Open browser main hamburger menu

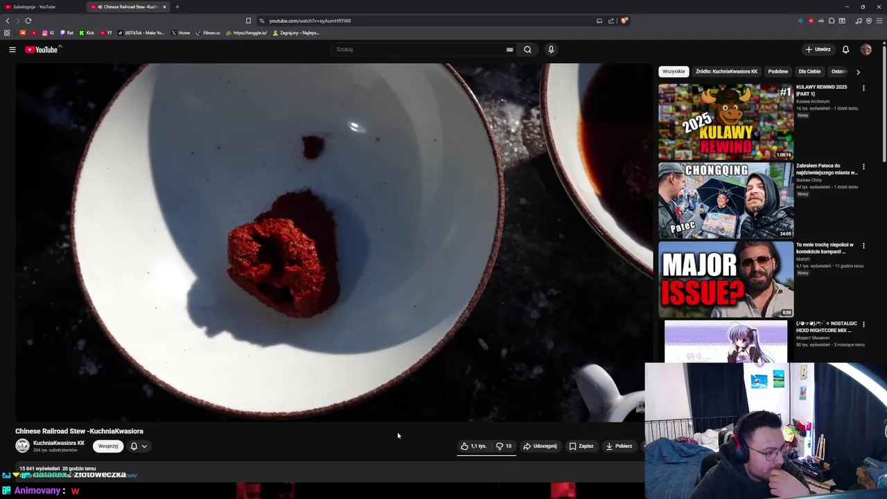pos(879,21)
